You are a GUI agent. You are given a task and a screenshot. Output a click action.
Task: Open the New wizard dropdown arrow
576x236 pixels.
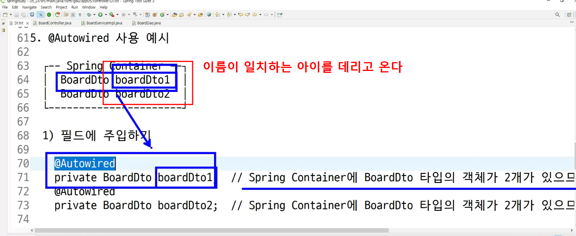click(x=11, y=15)
